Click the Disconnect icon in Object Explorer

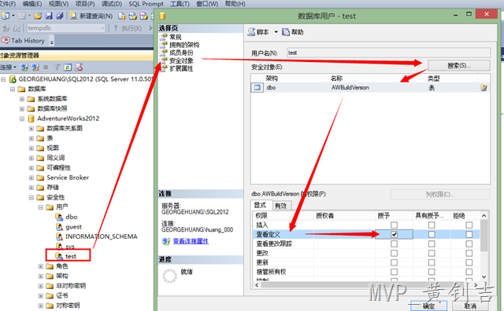pos(35,67)
